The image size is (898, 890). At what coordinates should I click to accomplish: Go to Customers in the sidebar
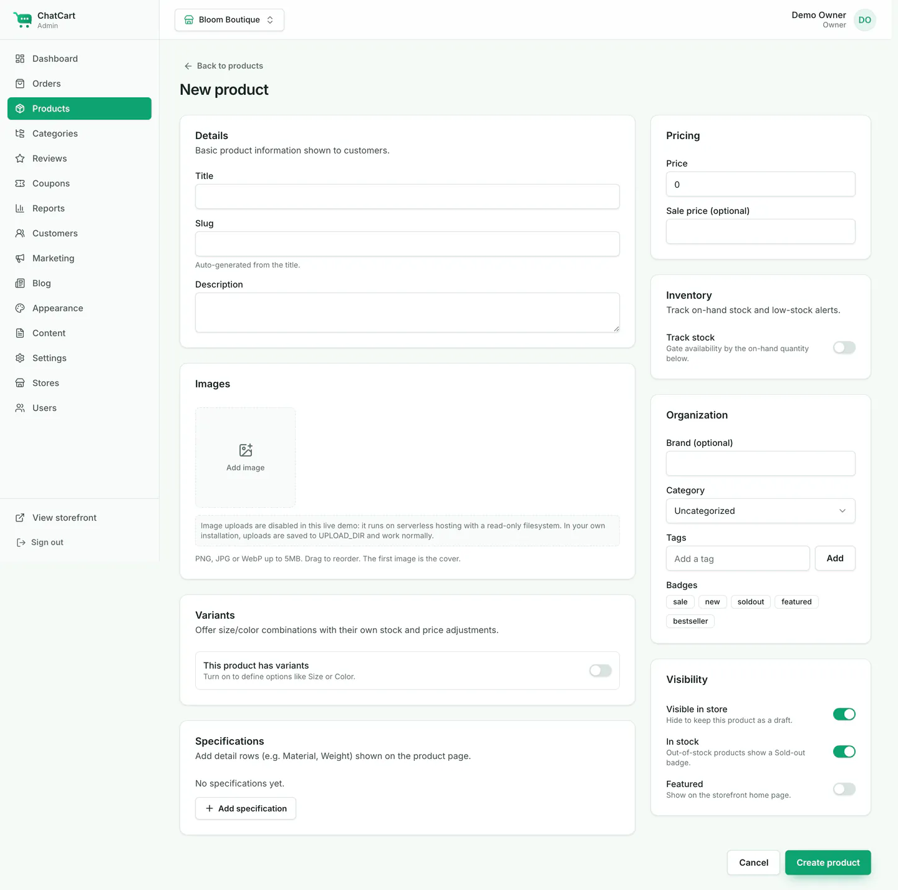(79, 233)
